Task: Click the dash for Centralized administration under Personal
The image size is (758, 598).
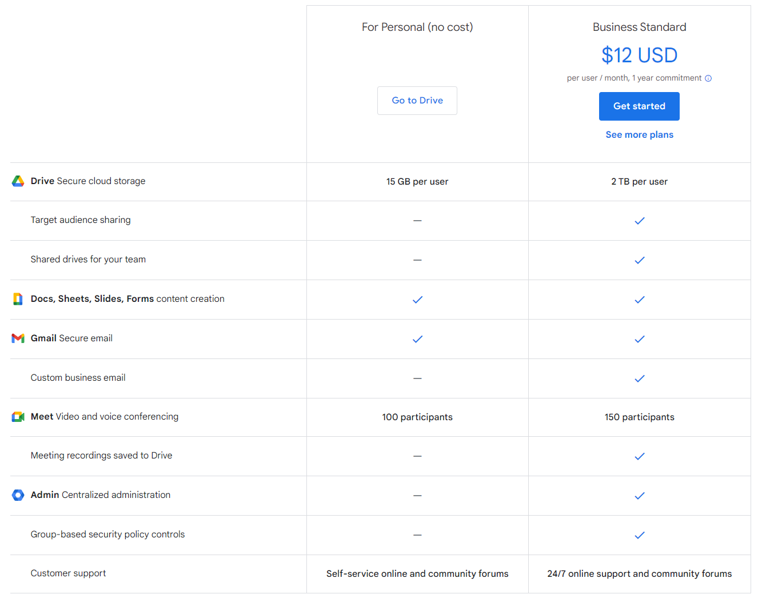Action: point(417,496)
